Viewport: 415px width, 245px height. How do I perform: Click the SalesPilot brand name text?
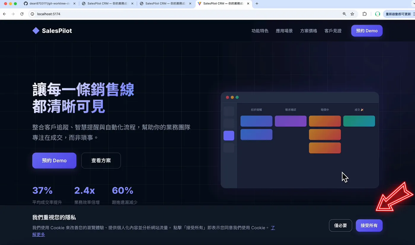pyautogui.click(x=57, y=31)
